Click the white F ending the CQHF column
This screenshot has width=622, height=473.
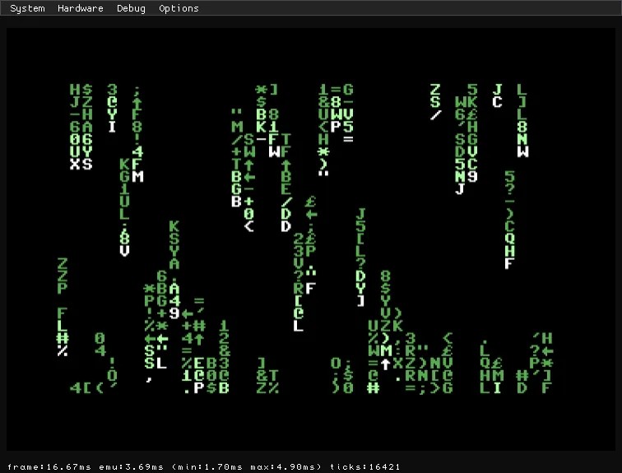[x=509, y=264]
